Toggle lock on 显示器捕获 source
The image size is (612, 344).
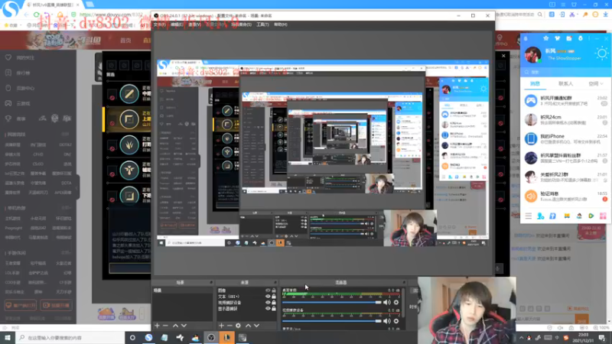(274, 309)
